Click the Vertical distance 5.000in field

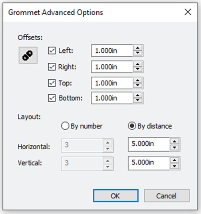click(149, 163)
